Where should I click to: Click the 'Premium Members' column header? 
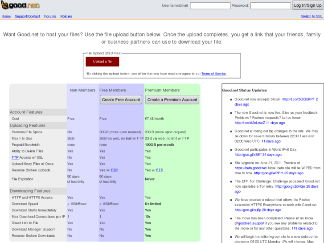[162, 90]
